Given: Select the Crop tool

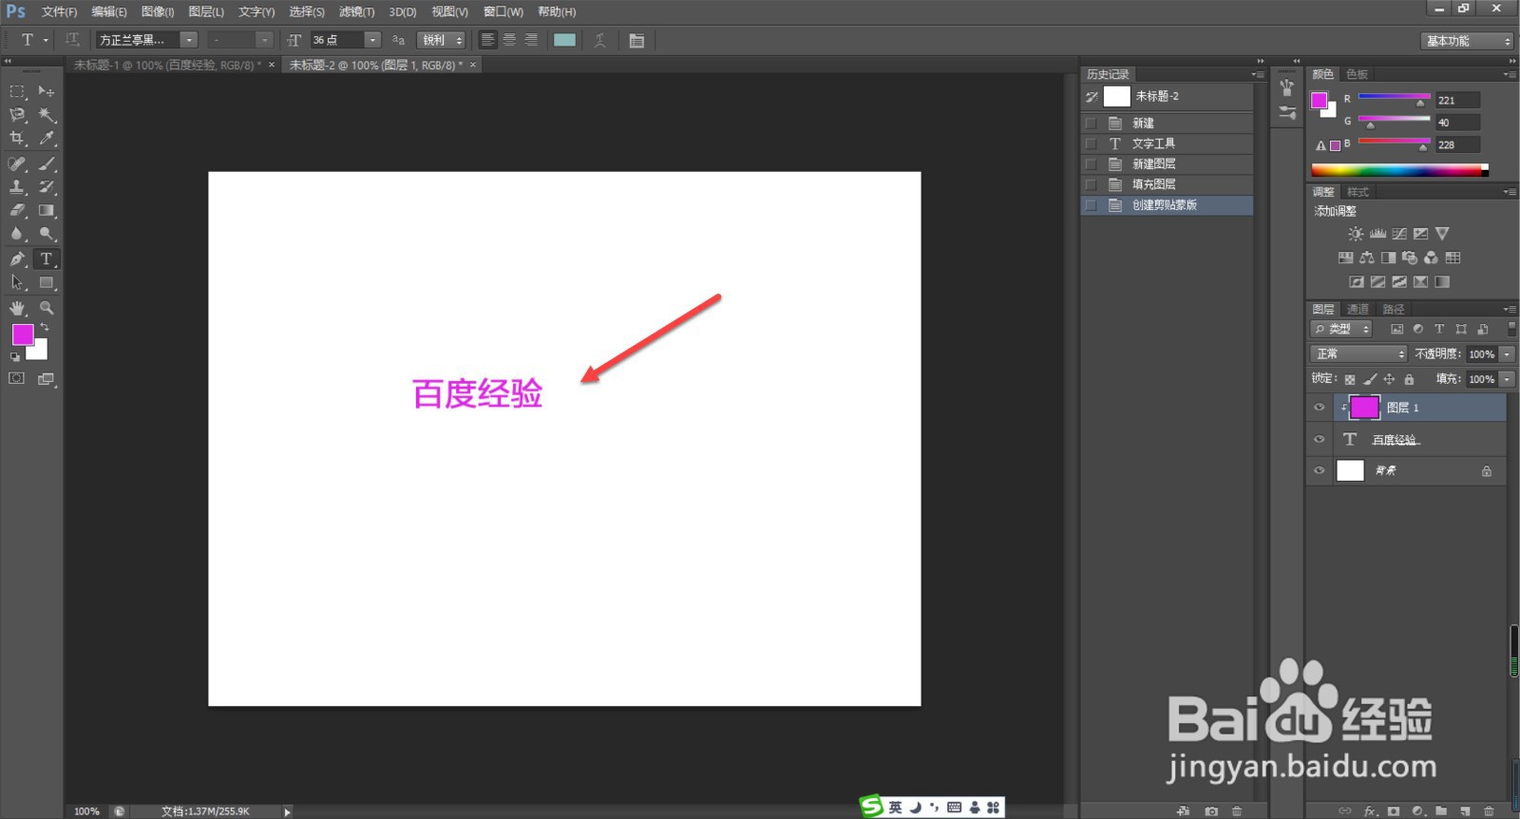Looking at the screenshot, I should coord(17,139).
